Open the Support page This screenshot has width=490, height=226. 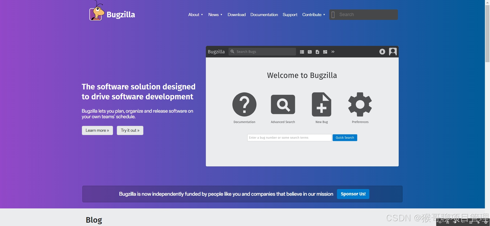tap(290, 15)
